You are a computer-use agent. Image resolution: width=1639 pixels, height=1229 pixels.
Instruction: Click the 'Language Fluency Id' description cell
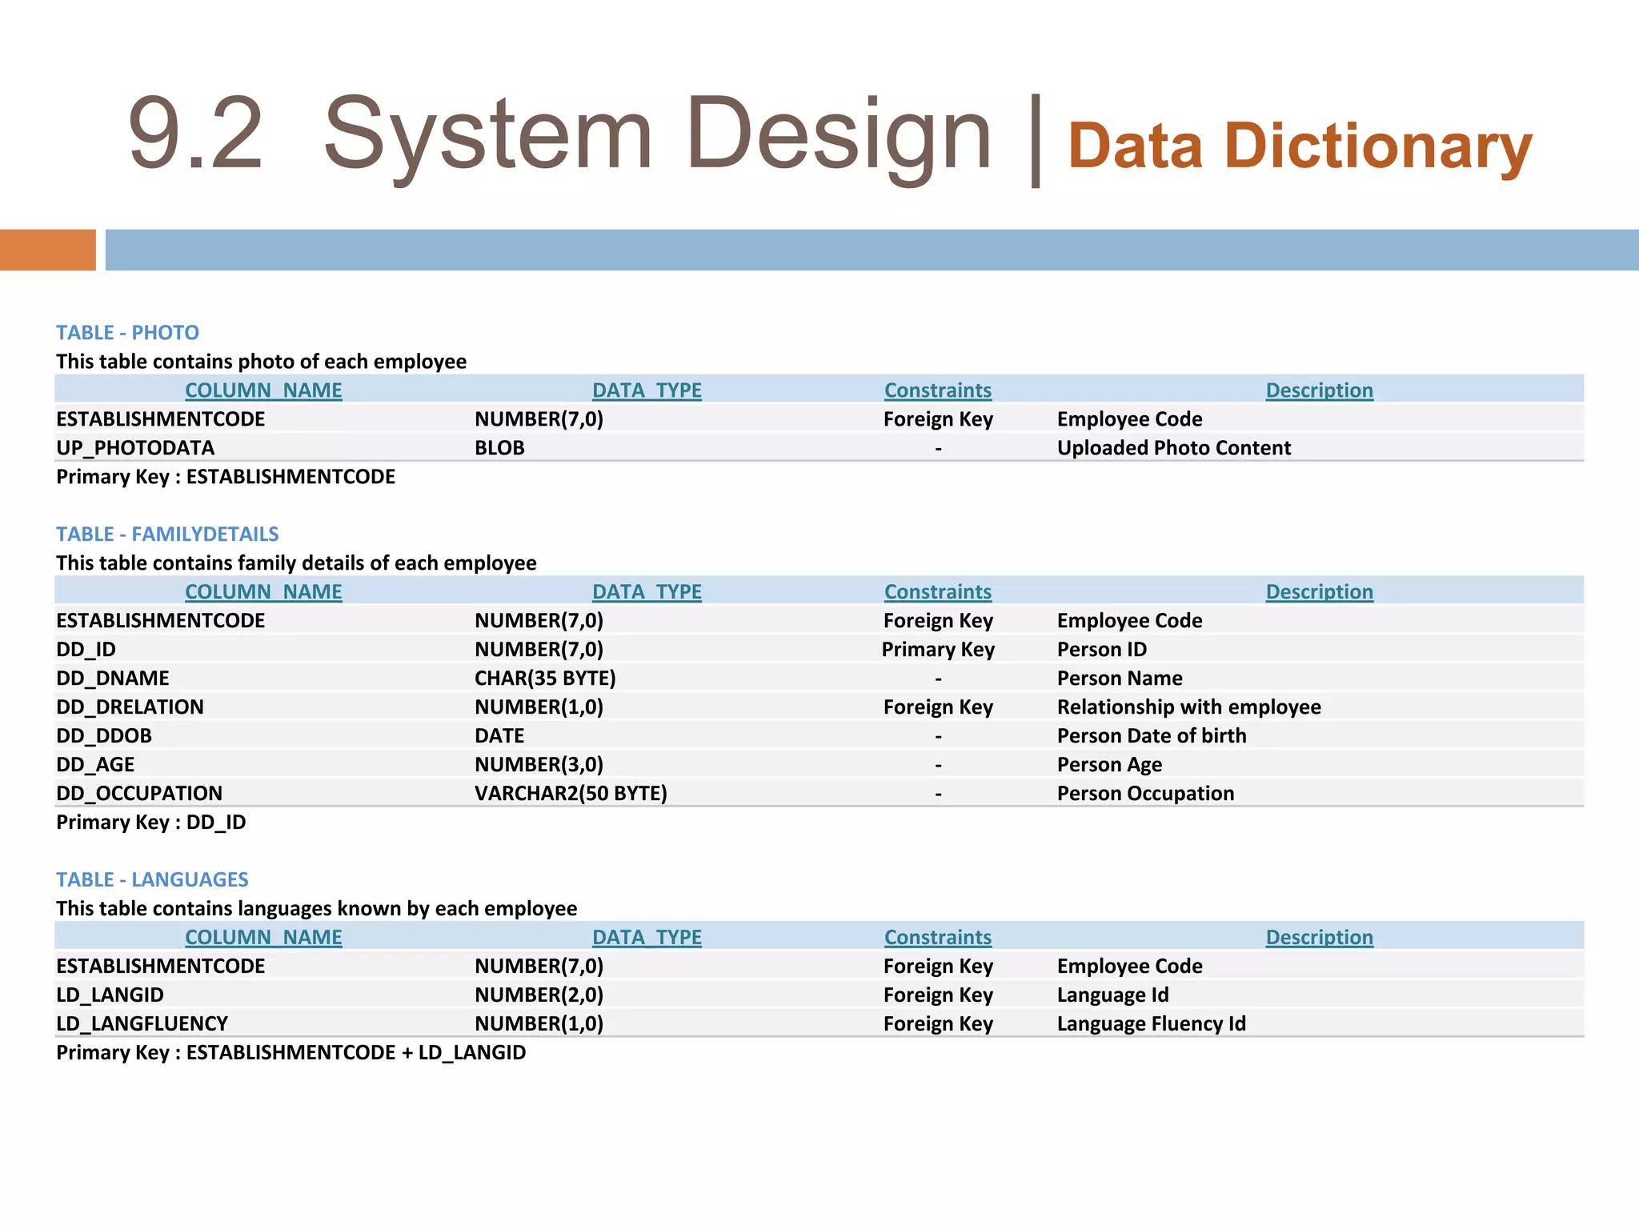1152,1024
